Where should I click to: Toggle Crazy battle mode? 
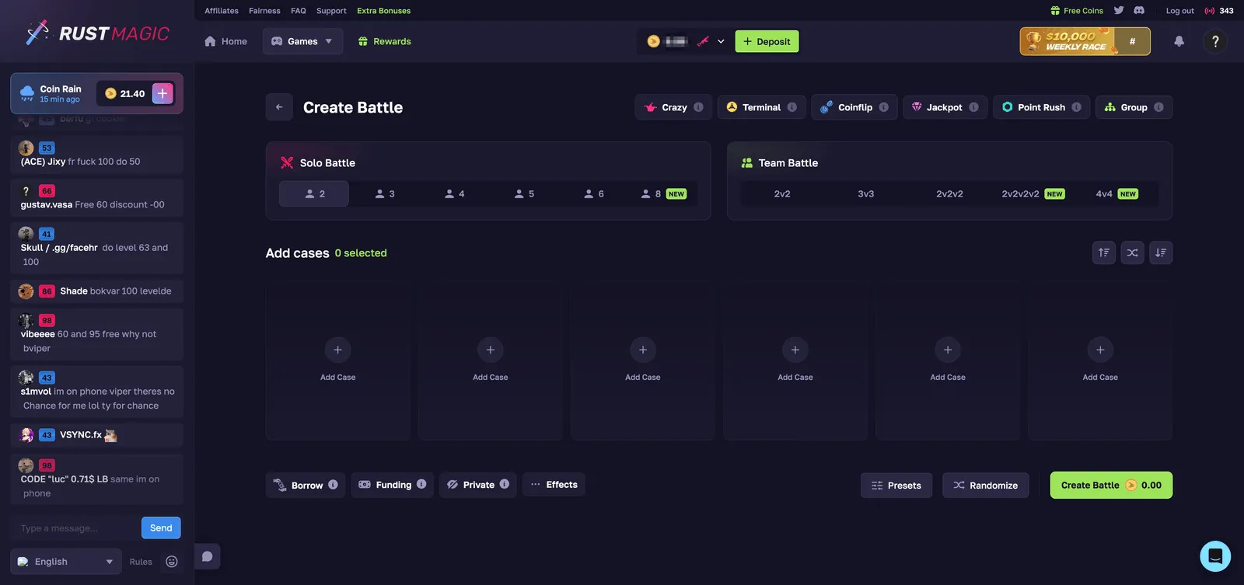click(673, 107)
